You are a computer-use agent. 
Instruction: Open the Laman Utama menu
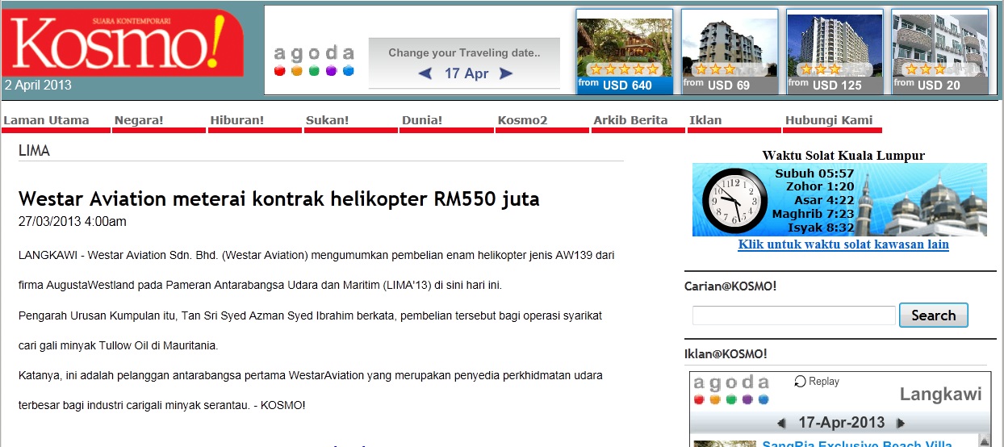pyautogui.click(x=47, y=121)
